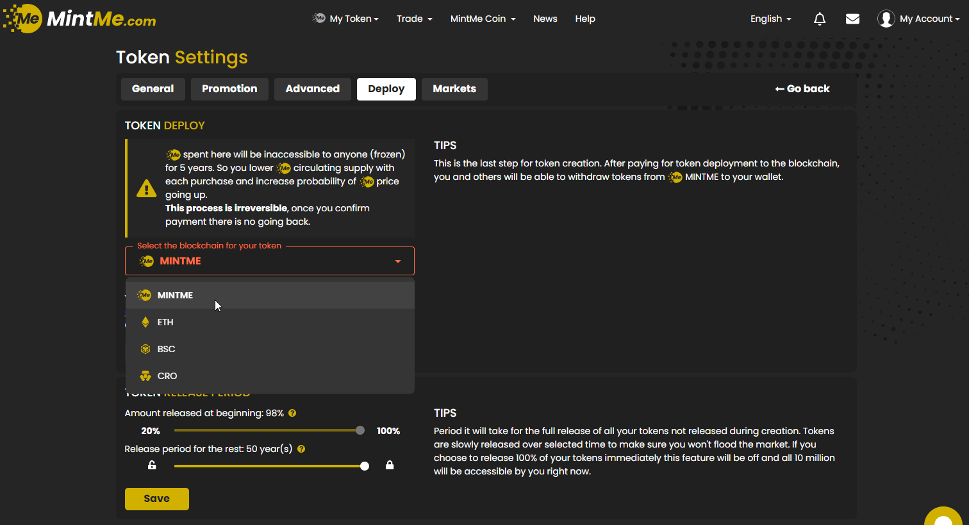Open the Markets tab

pyautogui.click(x=454, y=89)
